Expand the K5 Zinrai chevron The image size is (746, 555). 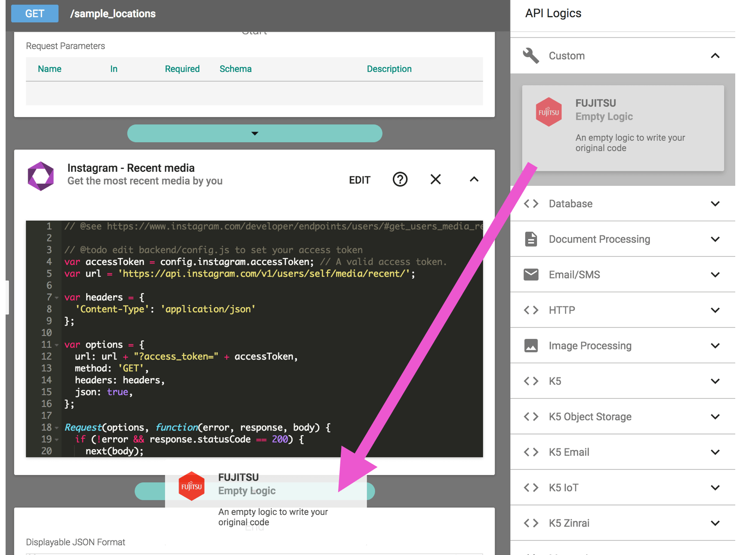coord(715,523)
